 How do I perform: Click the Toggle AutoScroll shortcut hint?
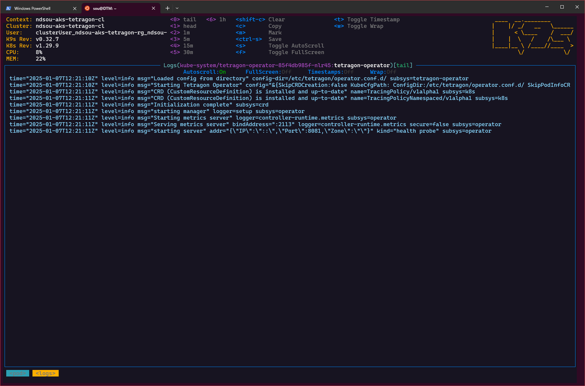[x=279, y=46]
